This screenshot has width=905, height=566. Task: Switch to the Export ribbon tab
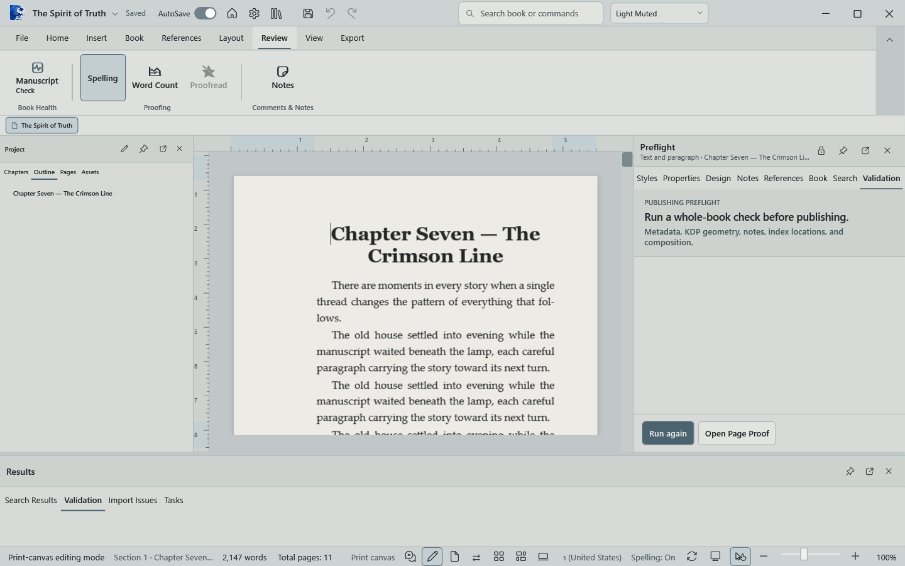[353, 38]
